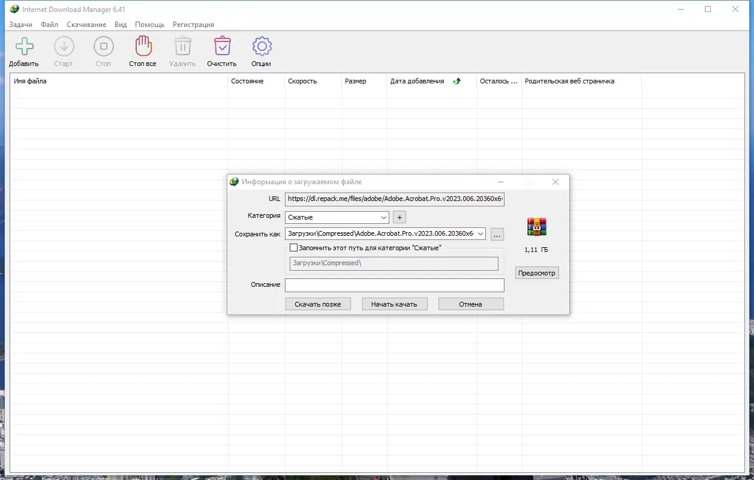Viewport: 754px width, 480px height.
Task: Click the green sort arrow in Дата добавления column
Action: pos(456,81)
